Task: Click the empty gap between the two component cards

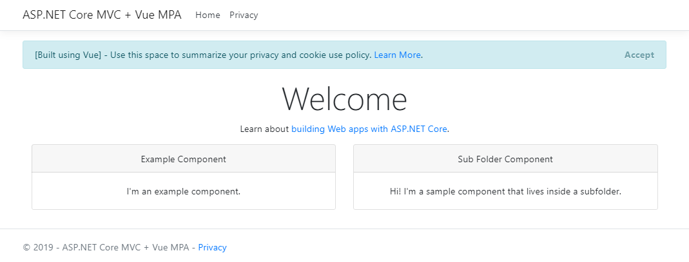Action: pos(344,177)
